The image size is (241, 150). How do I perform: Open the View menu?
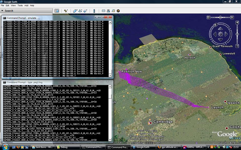click(x=13, y=5)
